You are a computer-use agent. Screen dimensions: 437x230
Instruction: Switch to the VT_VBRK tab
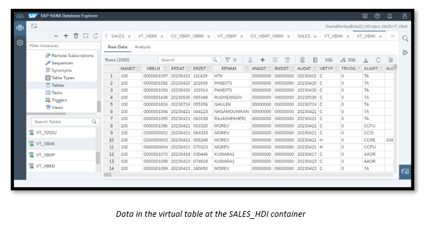147,36
